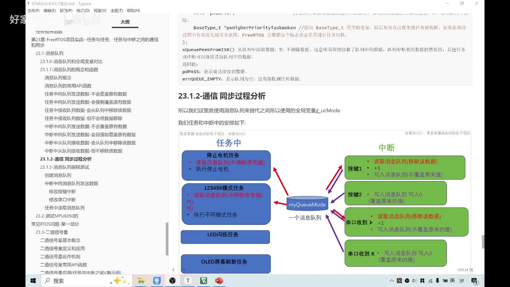The image size is (510, 287).
Task: Select the 大纲 outline tab
Action: [x=125, y=22]
